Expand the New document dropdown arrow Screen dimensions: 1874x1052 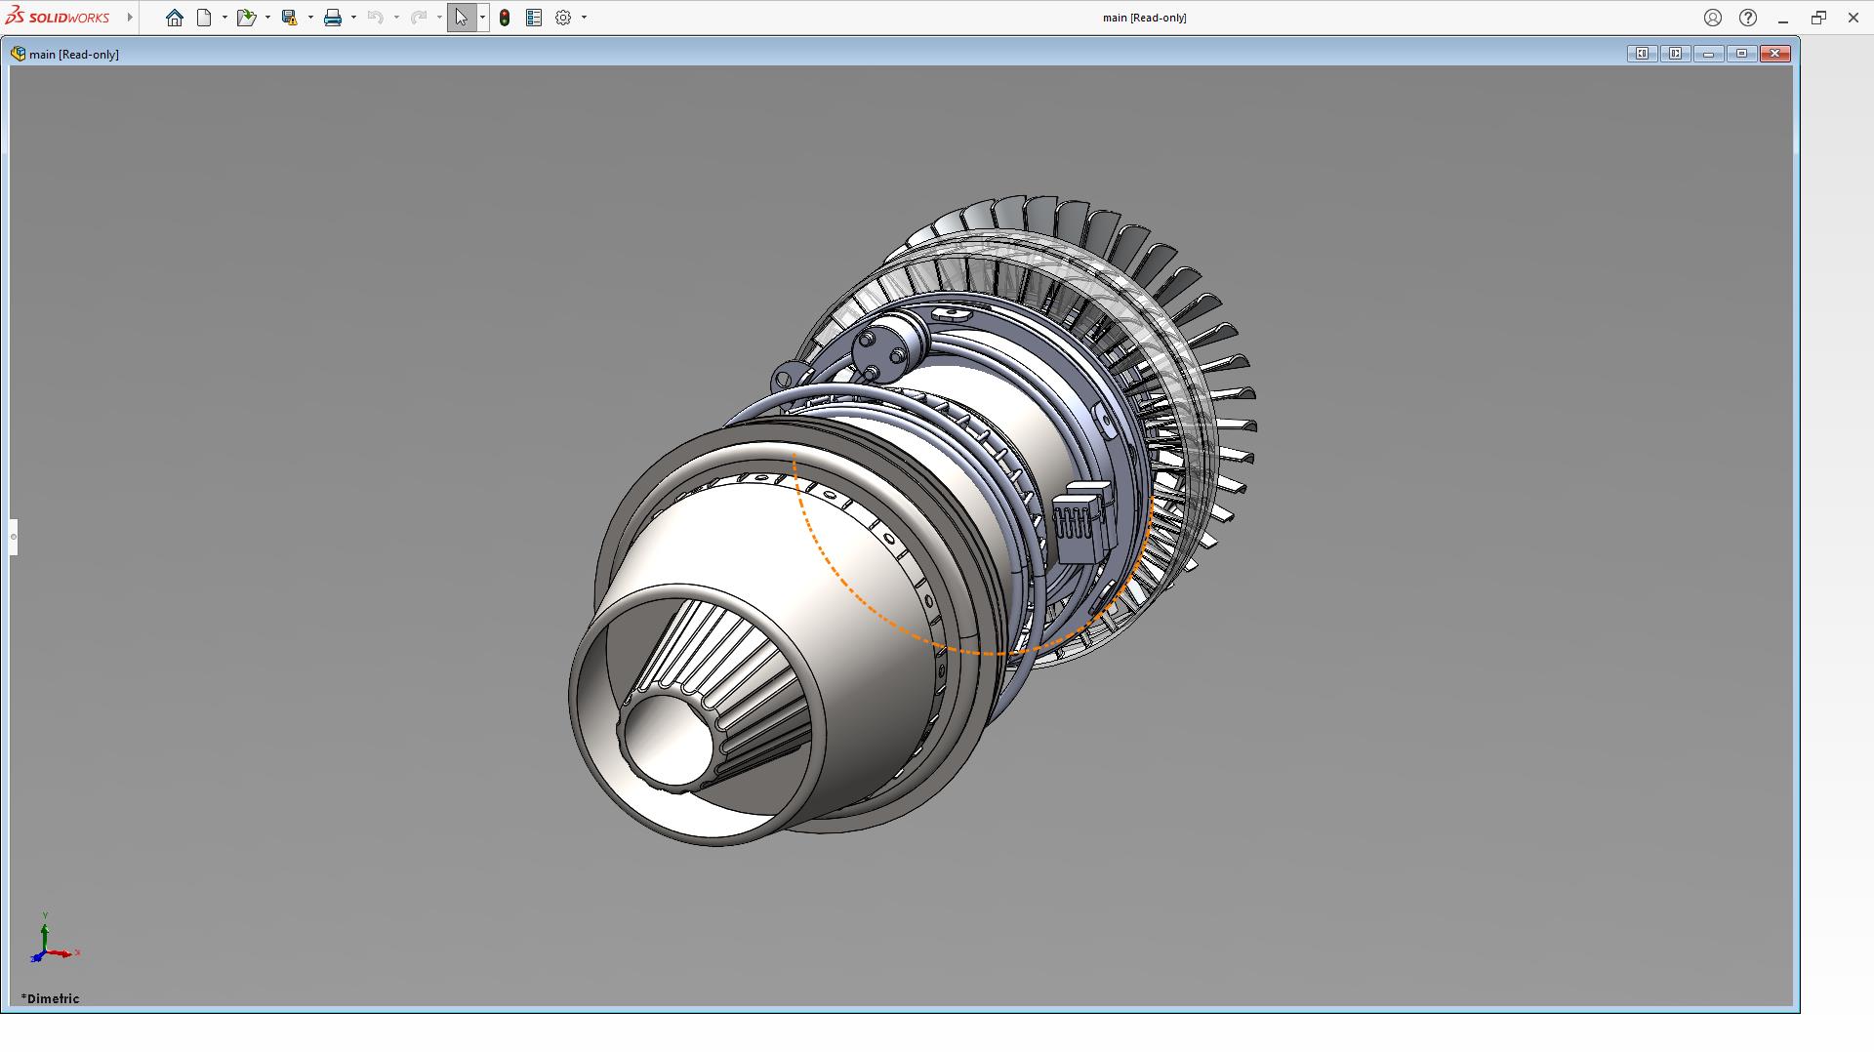(224, 18)
